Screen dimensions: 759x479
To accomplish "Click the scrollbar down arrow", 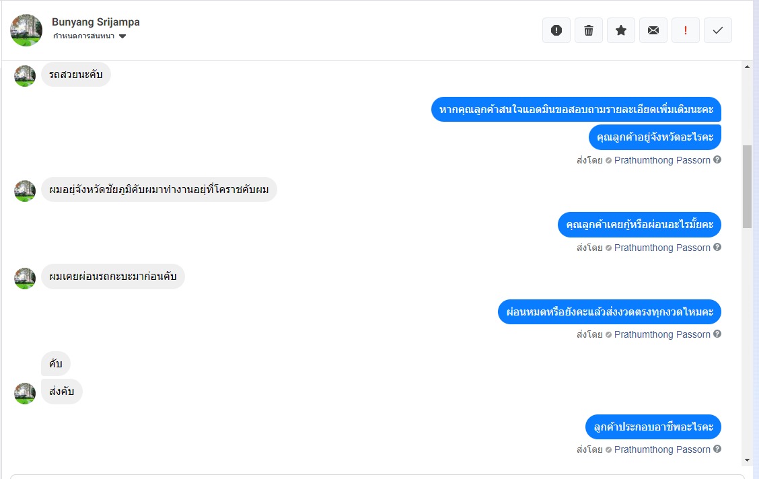I will [747, 460].
